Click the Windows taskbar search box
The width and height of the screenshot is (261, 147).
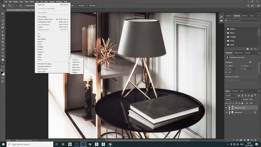[30, 144]
